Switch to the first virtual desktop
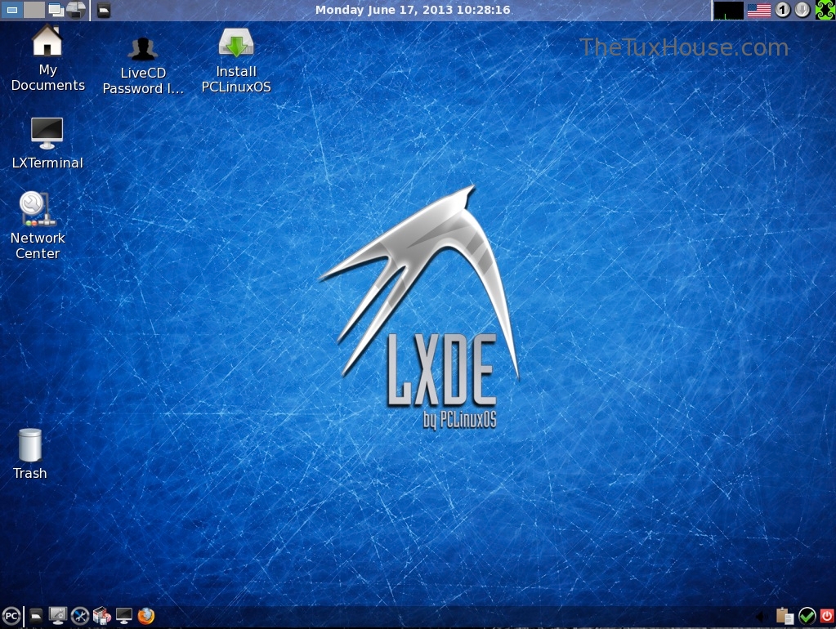The image size is (836, 629). (x=11, y=10)
